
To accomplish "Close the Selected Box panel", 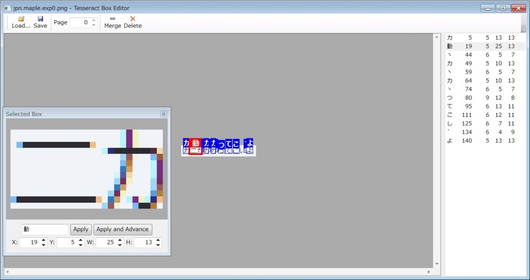I will tap(164, 114).
